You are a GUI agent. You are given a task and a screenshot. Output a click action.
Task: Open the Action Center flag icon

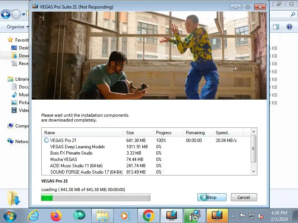(242, 216)
